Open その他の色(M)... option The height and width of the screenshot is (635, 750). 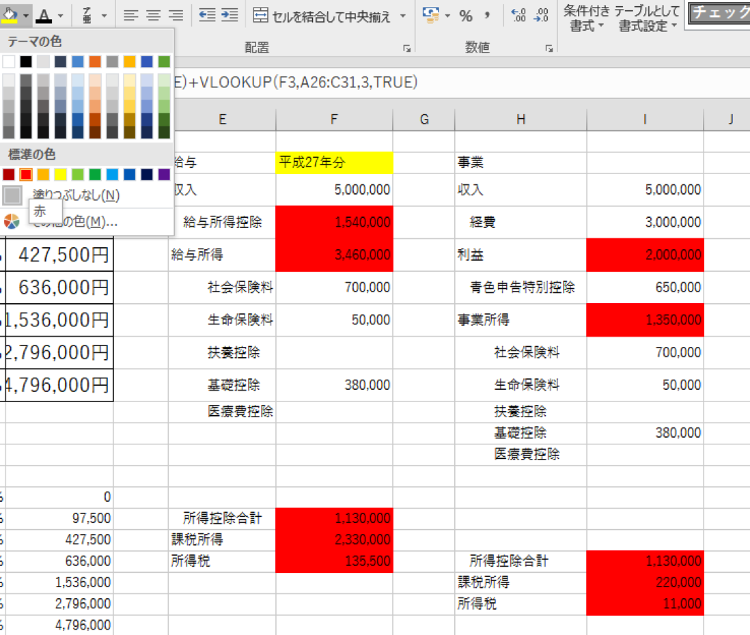(x=86, y=221)
